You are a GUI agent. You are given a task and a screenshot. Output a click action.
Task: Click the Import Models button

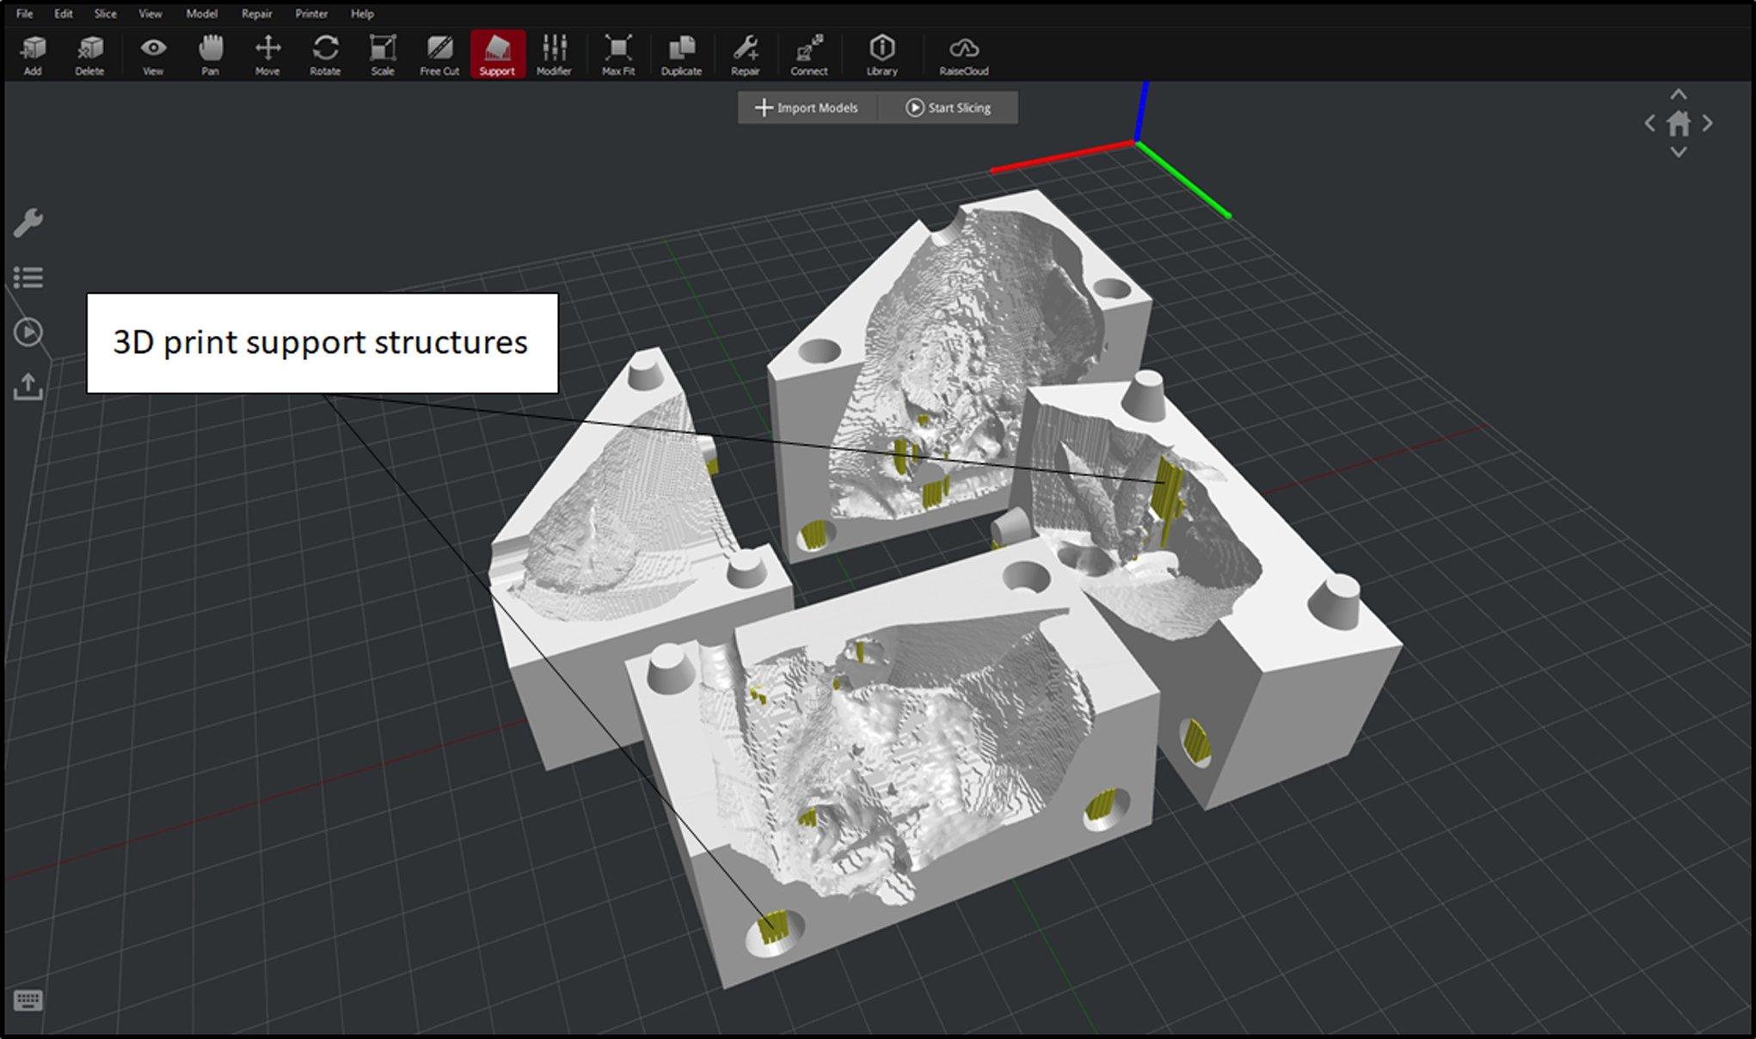coord(807,107)
